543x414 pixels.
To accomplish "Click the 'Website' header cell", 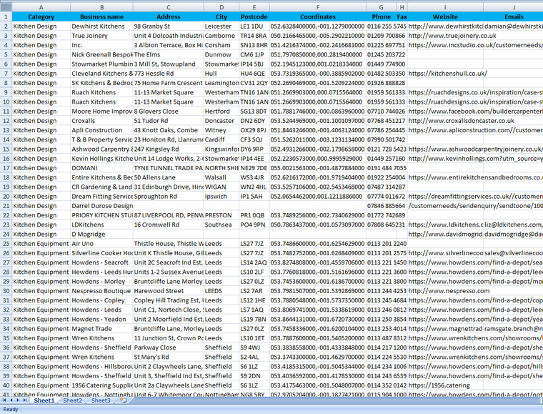I will coord(445,16).
